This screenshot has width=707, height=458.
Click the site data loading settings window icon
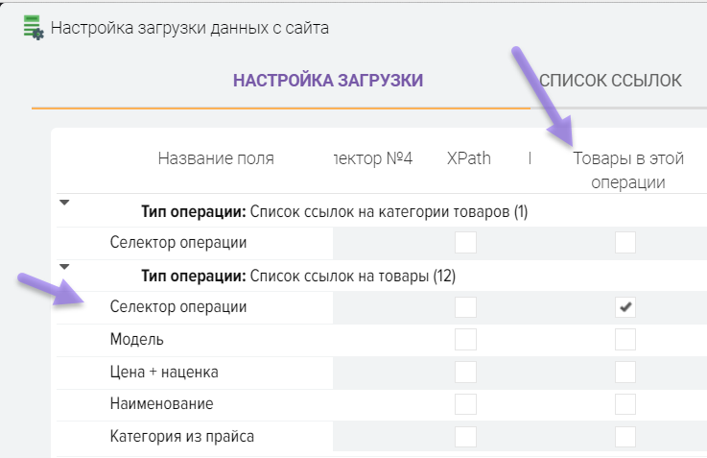click(x=34, y=28)
